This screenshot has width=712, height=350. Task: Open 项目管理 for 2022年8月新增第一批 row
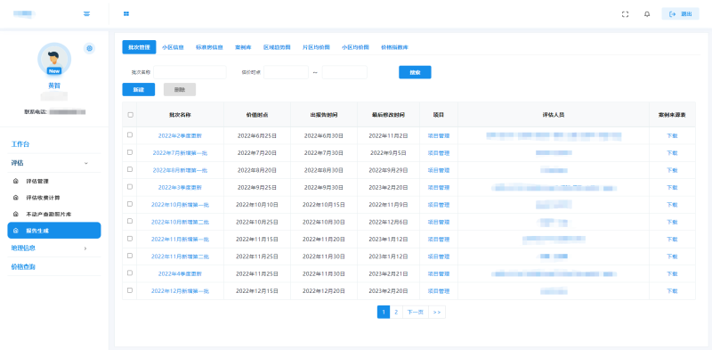click(x=439, y=170)
